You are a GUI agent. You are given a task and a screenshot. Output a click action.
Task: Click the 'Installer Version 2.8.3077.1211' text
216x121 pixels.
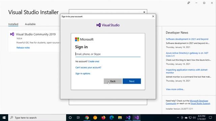pos(179,109)
